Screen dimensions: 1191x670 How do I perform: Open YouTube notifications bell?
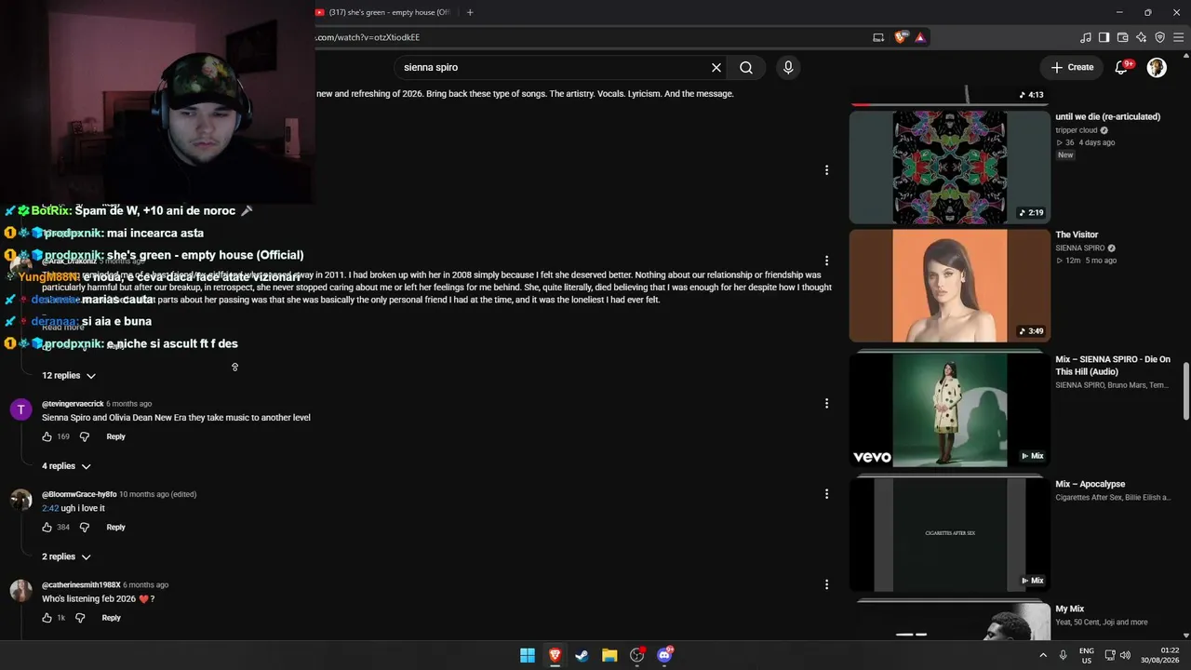(1122, 67)
